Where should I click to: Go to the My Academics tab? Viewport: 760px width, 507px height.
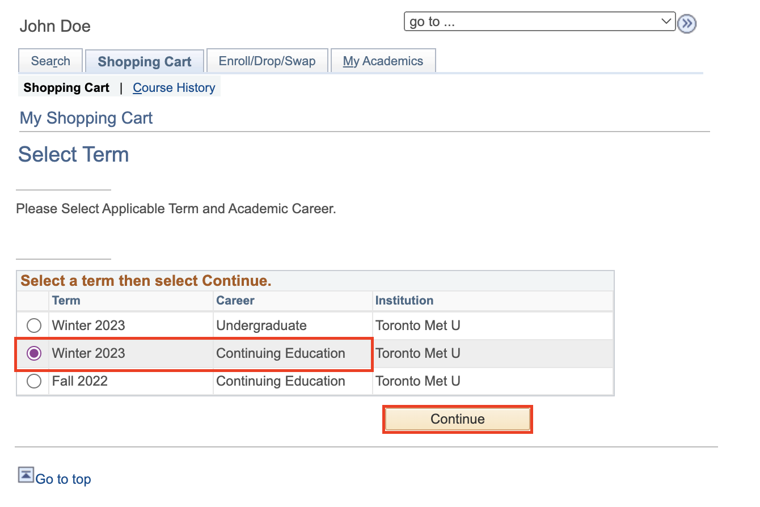click(x=383, y=61)
